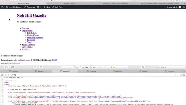This screenshot has height=105, width=186.
Task: Toggle the right details sidebar in inspector
Action: point(184,75)
